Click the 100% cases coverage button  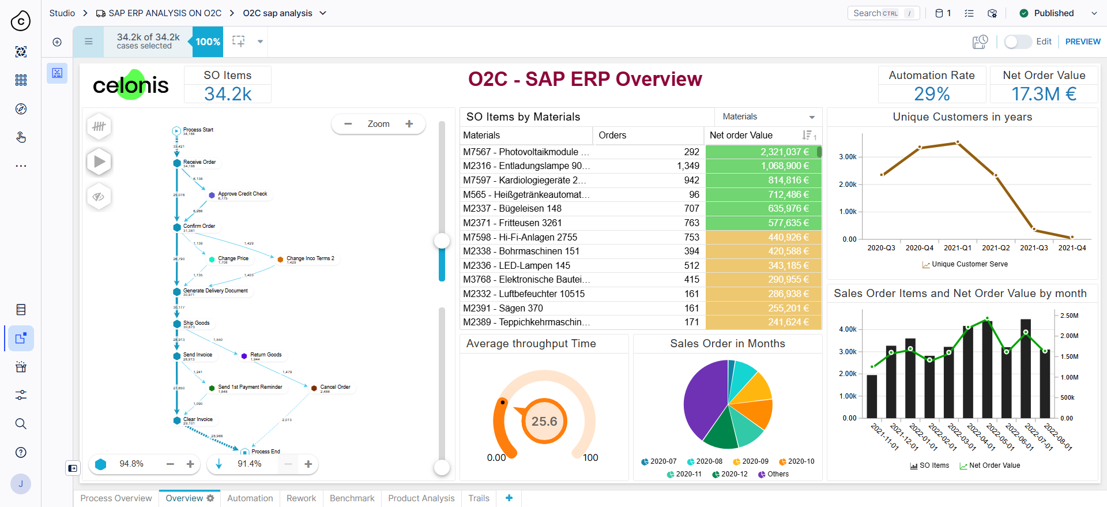click(208, 42)
